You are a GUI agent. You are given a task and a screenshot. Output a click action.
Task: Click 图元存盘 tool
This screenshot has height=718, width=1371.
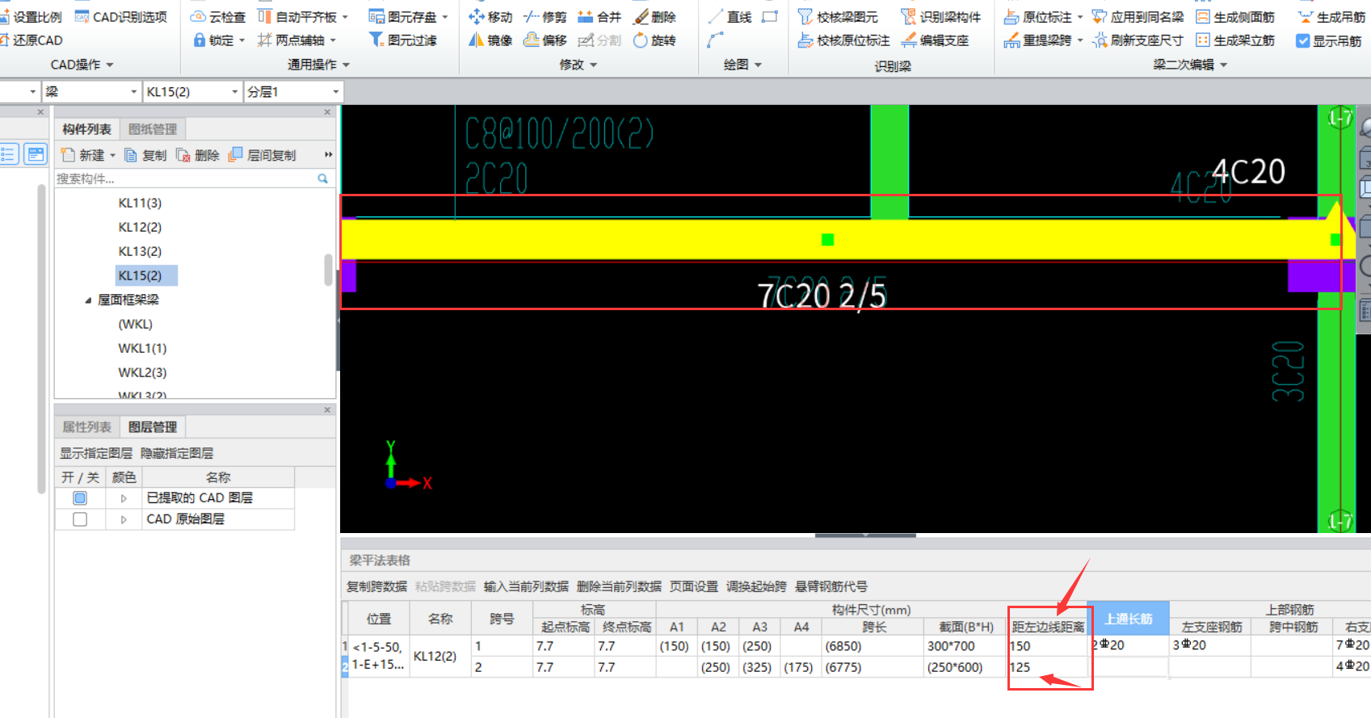402,16
